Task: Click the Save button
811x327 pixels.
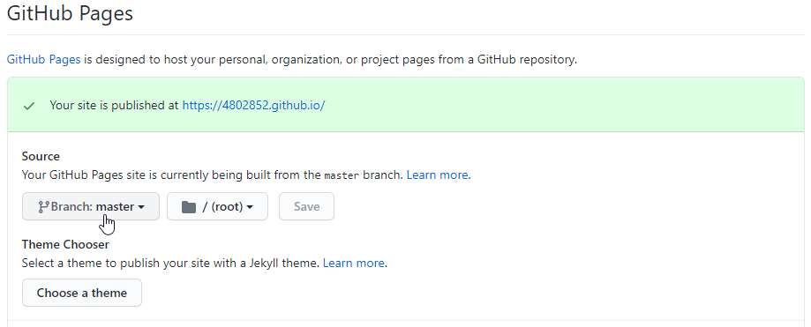Action: click(307, 206)
